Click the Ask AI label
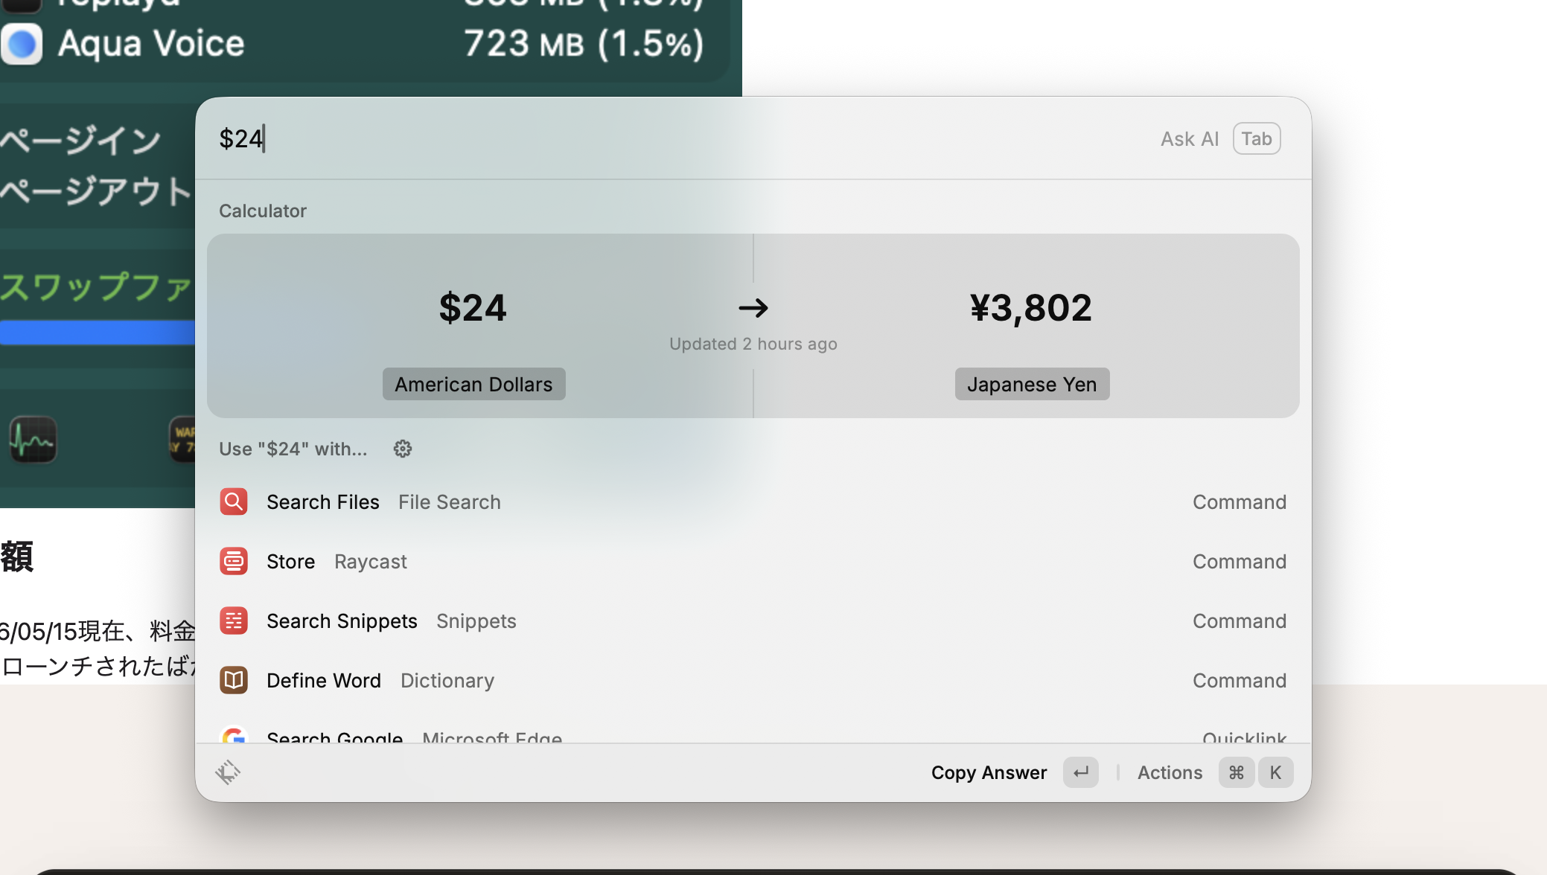Image resolution: width=1547 pixels, height=875 pixels. click(1190, 139)
